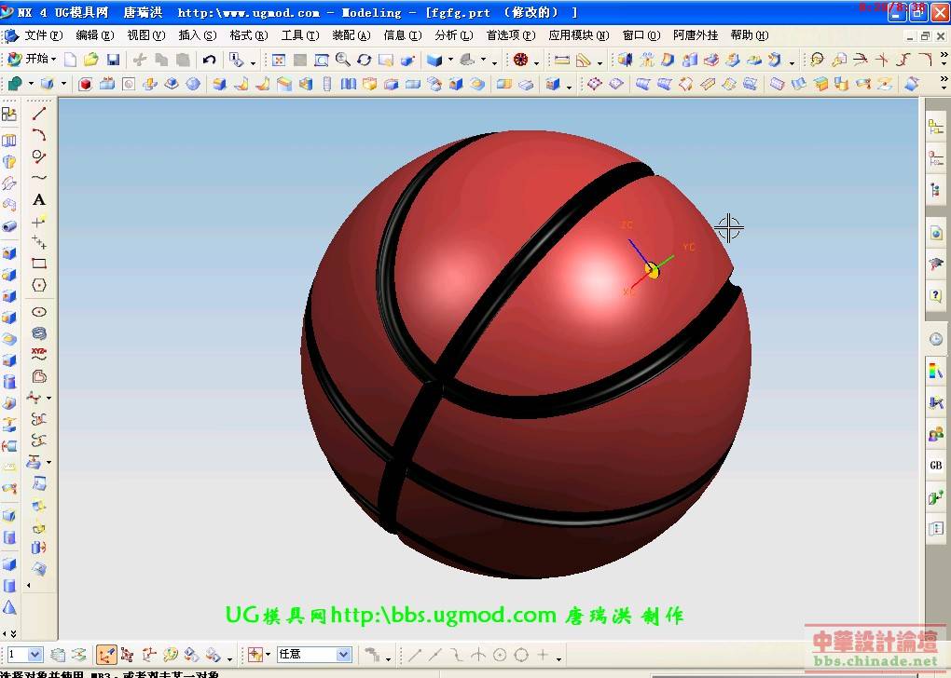
Task: Open the 工具(T) menu
Action: coord(299,35)
